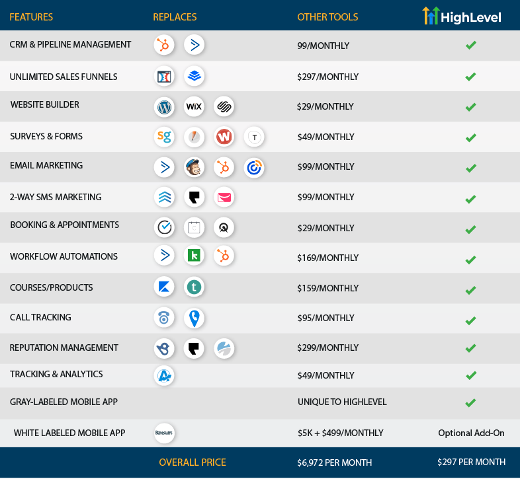Image resolution: width=520 pixels, height=479 pixels.
Task: Click the REPLACES column header
Action: point(175,17)
